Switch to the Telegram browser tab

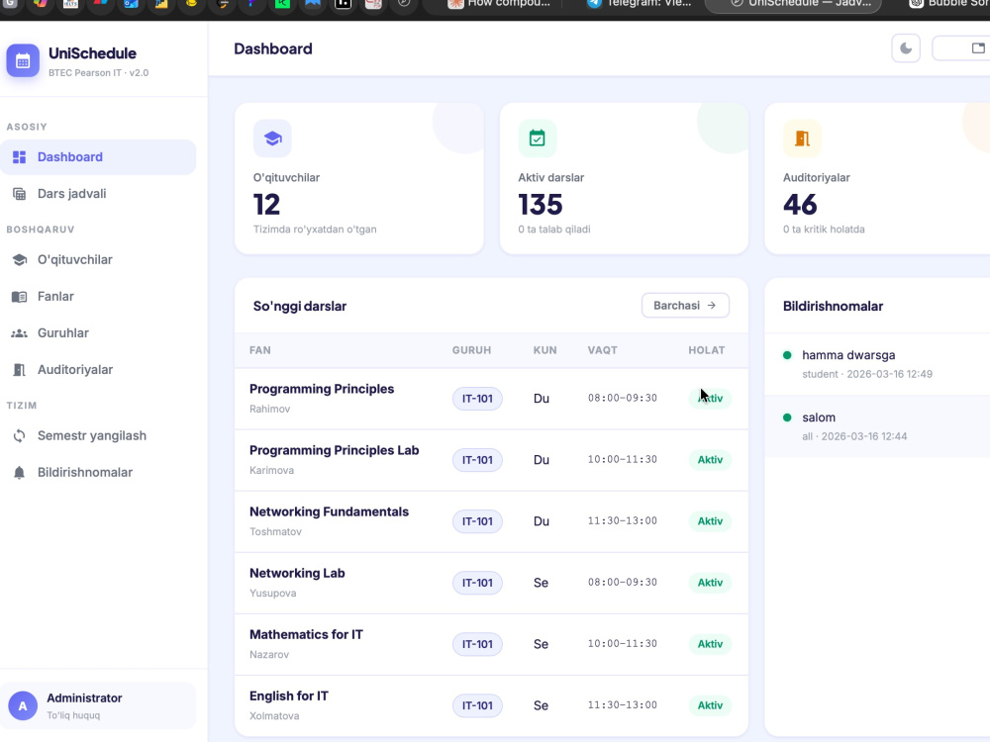pos(639,4)
